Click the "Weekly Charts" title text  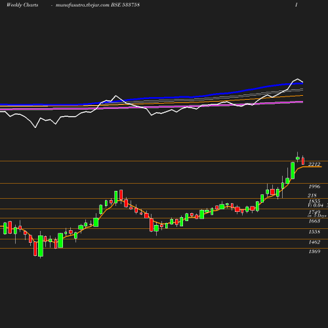point(22,5)
